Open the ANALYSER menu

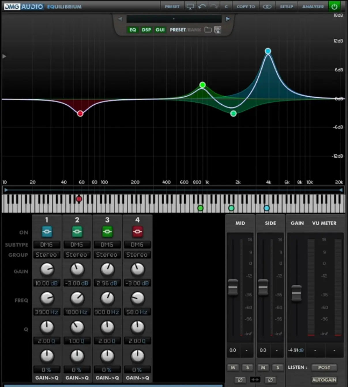313,6
